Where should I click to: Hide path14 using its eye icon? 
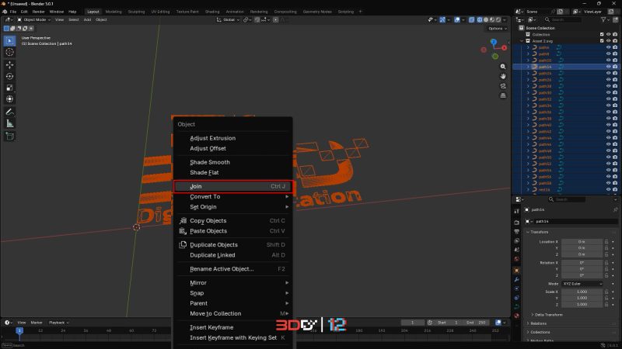click(x=606, y=67)
